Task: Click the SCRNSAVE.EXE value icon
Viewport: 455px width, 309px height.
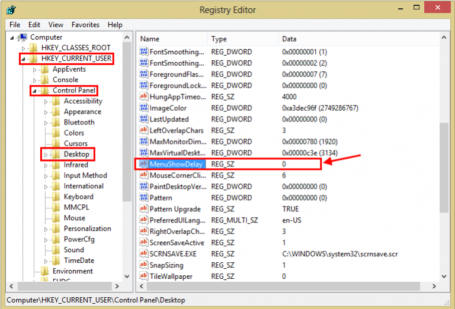Action: tap(143, 254)
